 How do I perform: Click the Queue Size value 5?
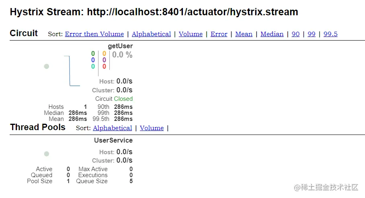coord(131,181)
